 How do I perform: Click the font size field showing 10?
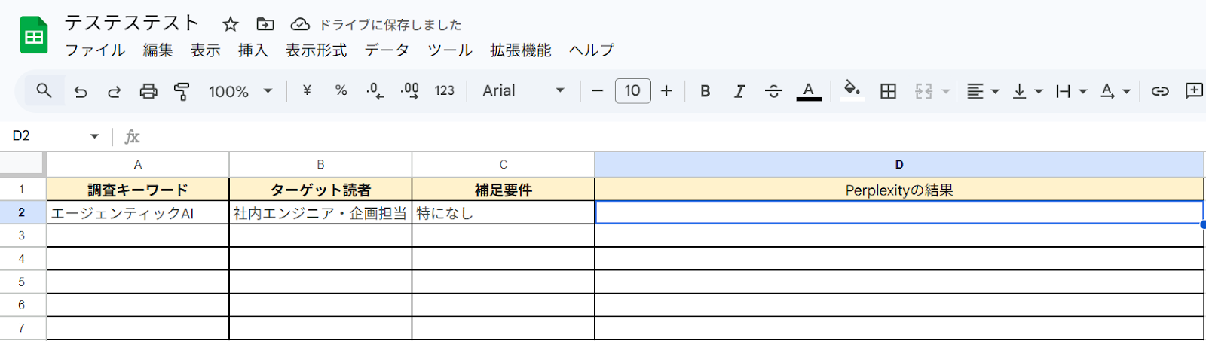[x=632, y=90]
